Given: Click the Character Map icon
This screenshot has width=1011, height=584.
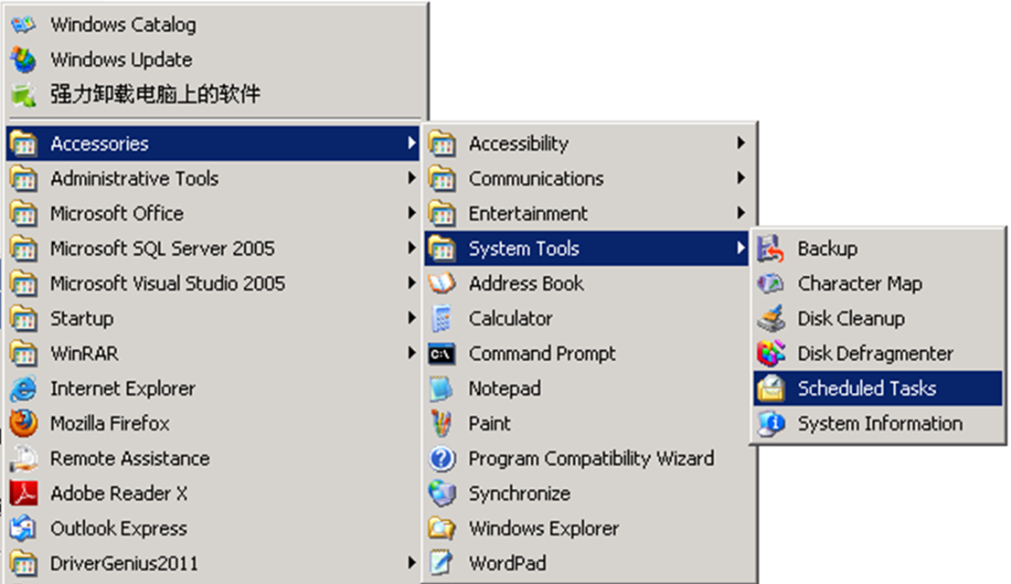Looking at the screenshot, I should tap(772, 283).
